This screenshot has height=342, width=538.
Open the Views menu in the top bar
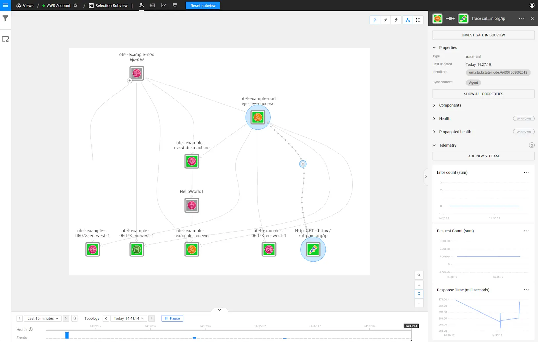tap(28, 5)
